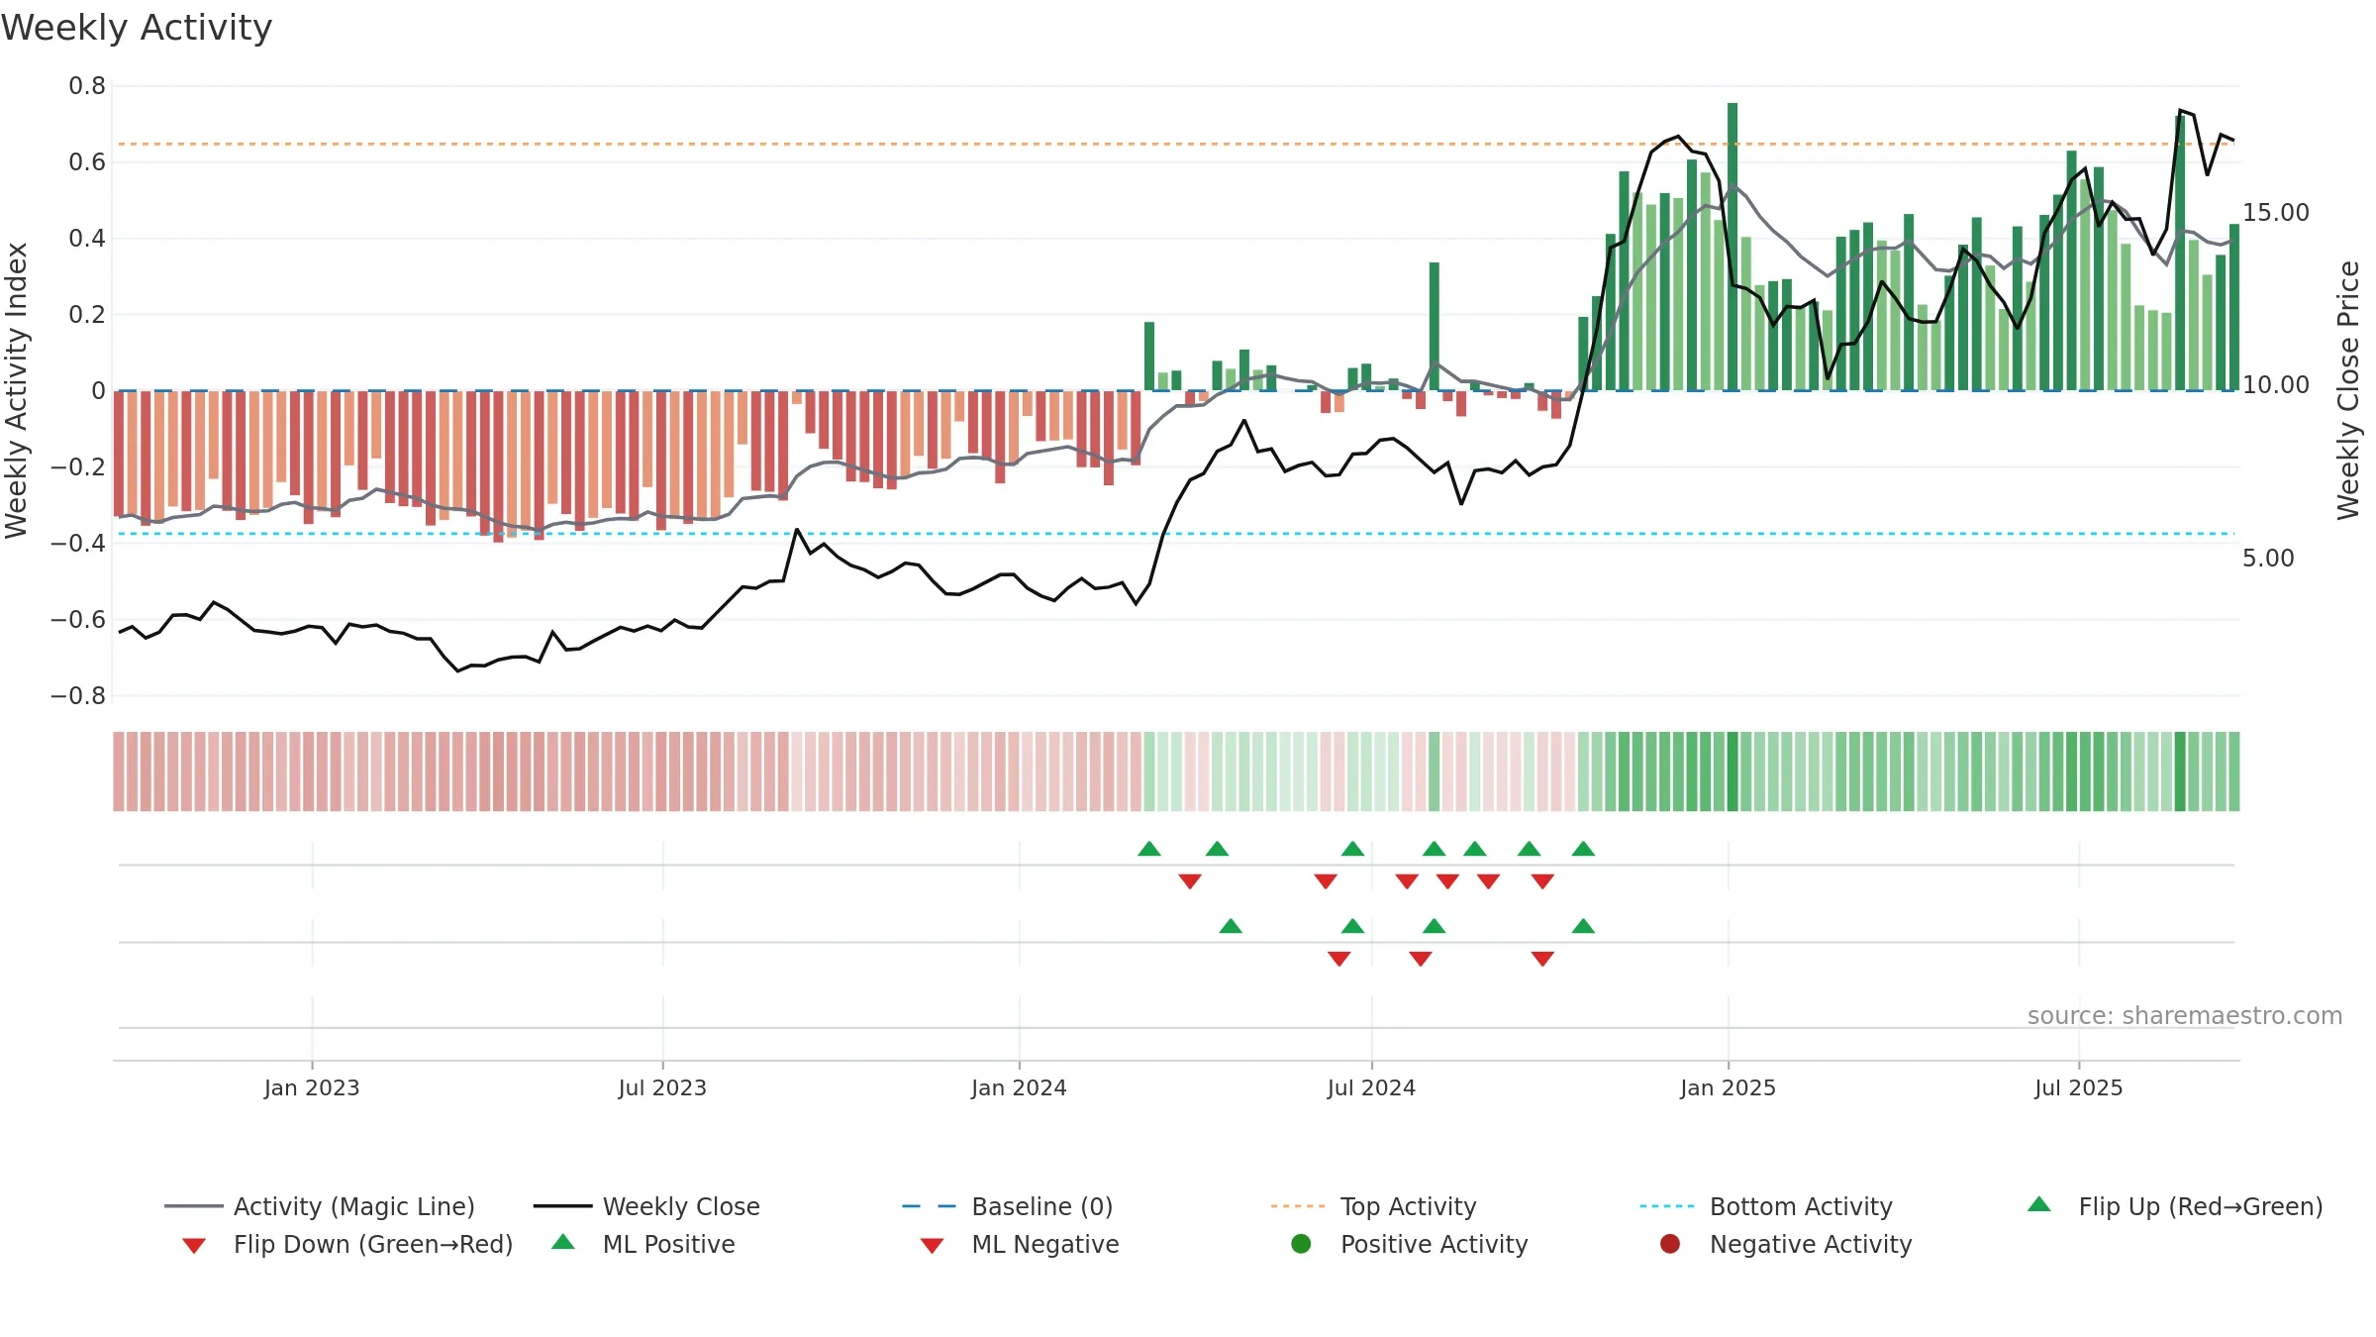Click the Jul 2025 x-axis label
The height and width of the screenshot is (1337, 2376).
(x=2079, y=1088)
